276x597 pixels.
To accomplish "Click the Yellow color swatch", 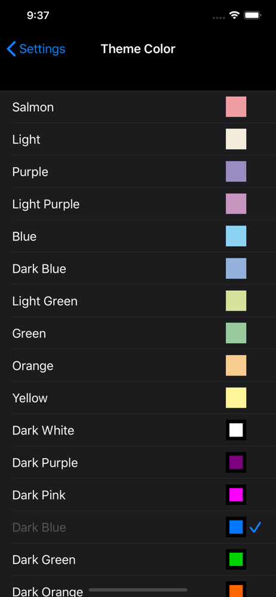I will point(236,398).
